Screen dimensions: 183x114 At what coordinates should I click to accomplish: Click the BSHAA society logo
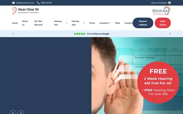click(162, 11)
